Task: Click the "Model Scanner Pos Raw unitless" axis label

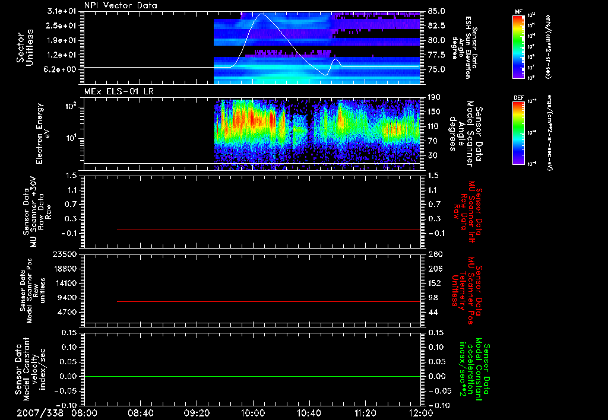Action: click(x=33, y=291)
